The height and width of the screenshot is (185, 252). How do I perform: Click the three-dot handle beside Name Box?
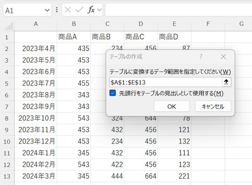(x=57, y=10)
